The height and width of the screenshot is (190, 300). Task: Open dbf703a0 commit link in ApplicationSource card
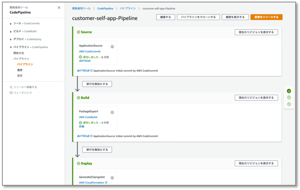coord(85,61)
